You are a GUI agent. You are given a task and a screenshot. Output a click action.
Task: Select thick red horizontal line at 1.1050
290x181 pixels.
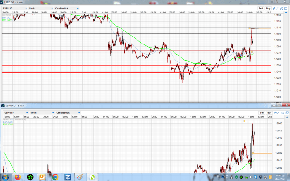tap(136, 65)
